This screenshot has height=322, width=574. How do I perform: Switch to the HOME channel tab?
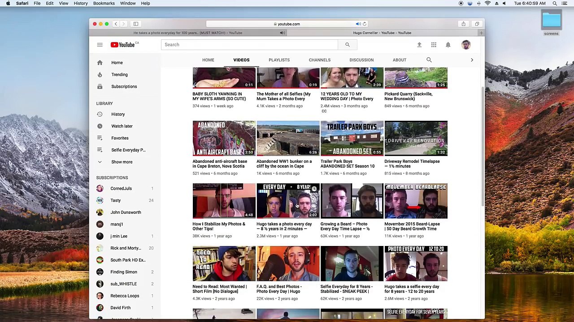point(208,60)
